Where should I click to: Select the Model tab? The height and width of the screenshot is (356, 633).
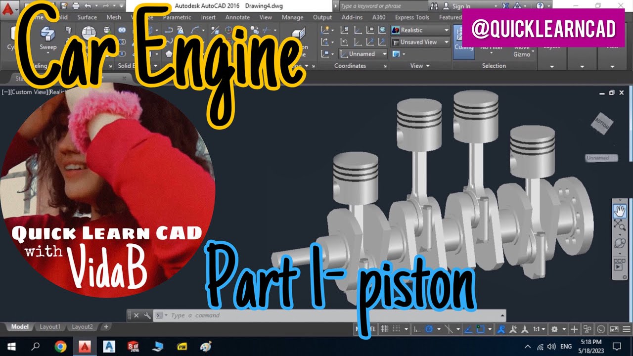[x=20, y=327]
